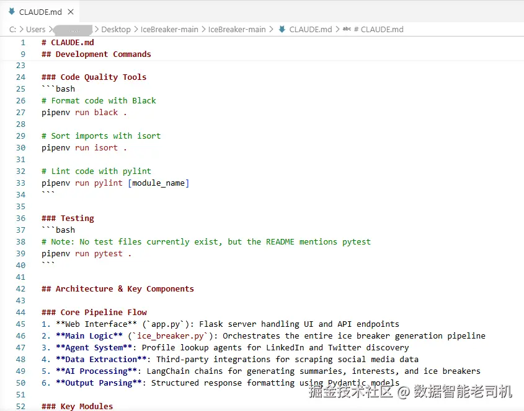Viewport: 524px width, 411px height.
Task: Click line number 44 in the gutter
Action: (x=20, y=312)
